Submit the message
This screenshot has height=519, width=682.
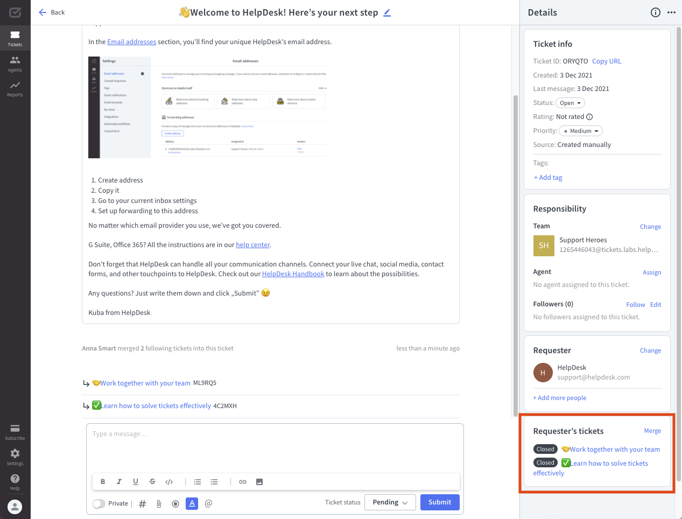pos(440,502)
